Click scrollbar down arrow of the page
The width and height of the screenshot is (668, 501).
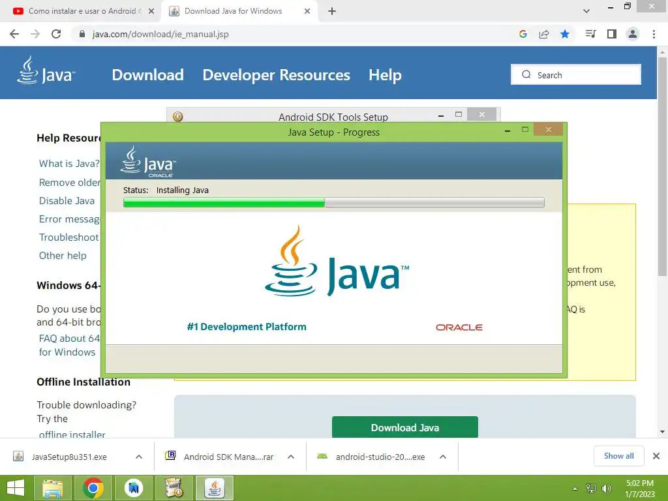pos(662,432)
